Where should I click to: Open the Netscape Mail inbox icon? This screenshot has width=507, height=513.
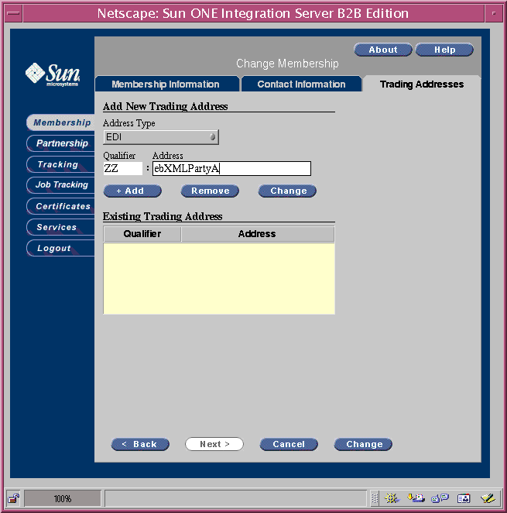tap(416, 498)
